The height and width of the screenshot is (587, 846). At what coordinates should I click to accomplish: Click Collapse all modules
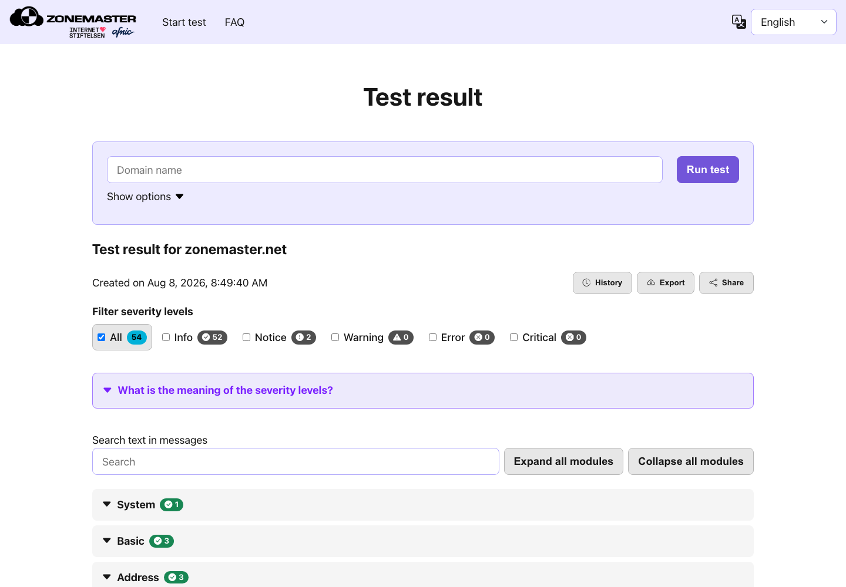point(691,461)
